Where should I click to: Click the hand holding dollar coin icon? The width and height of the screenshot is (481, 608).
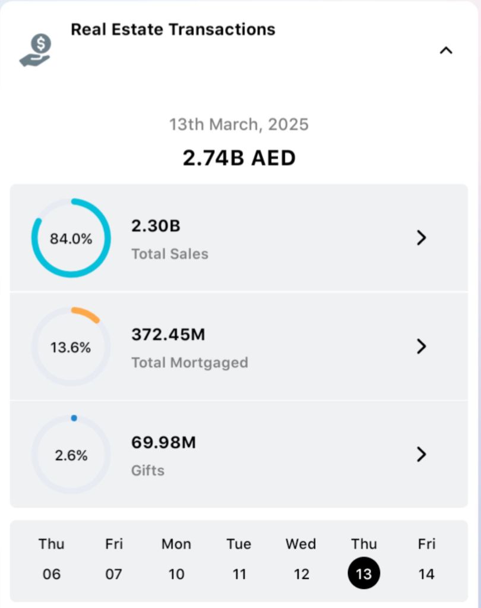[x=36, y=50]
